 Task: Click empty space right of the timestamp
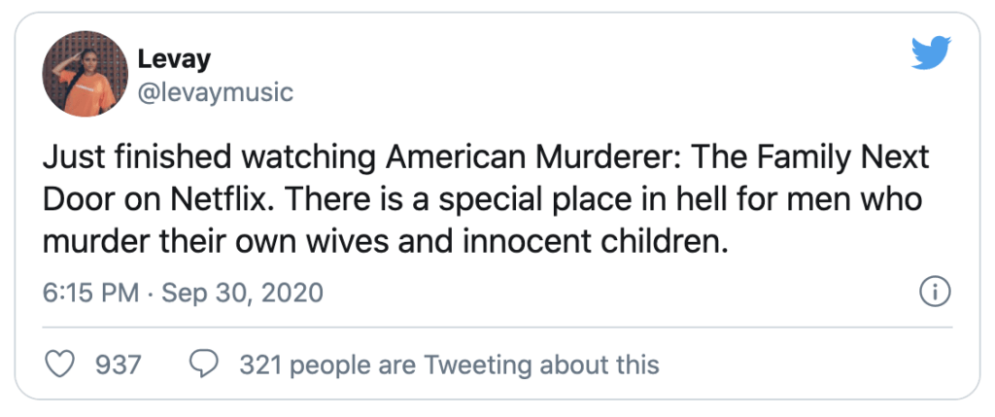(622, 293)
